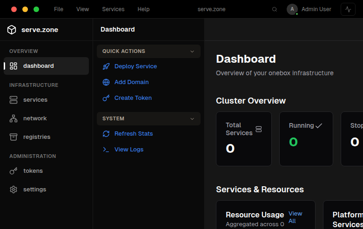Screen dimensions: 363x229
Task: Open registries in the sidebar
Action: coord(37,137)
